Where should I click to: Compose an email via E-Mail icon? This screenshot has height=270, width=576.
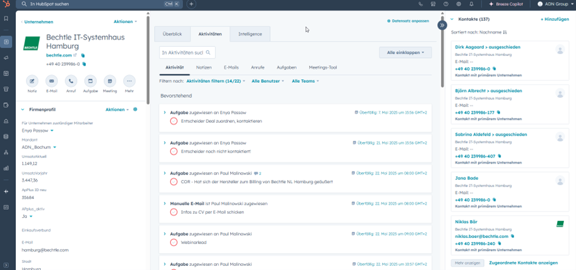point(51,81)
